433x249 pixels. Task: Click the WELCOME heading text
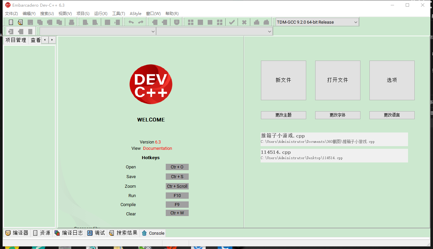pyautogui.click(x=151, y=120)
